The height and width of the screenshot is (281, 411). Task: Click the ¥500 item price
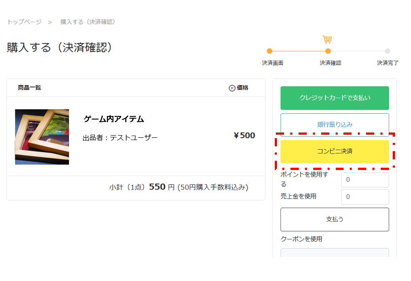244,136
